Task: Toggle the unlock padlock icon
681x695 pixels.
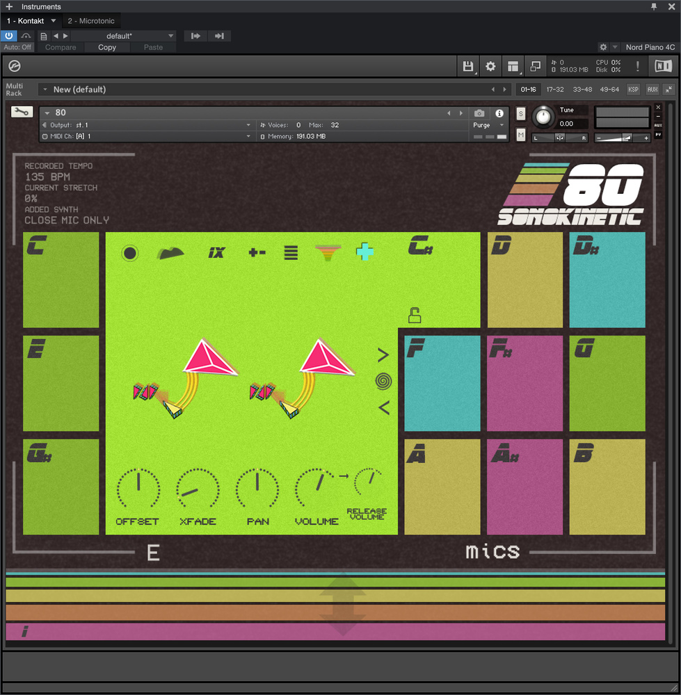Action: 415,316
